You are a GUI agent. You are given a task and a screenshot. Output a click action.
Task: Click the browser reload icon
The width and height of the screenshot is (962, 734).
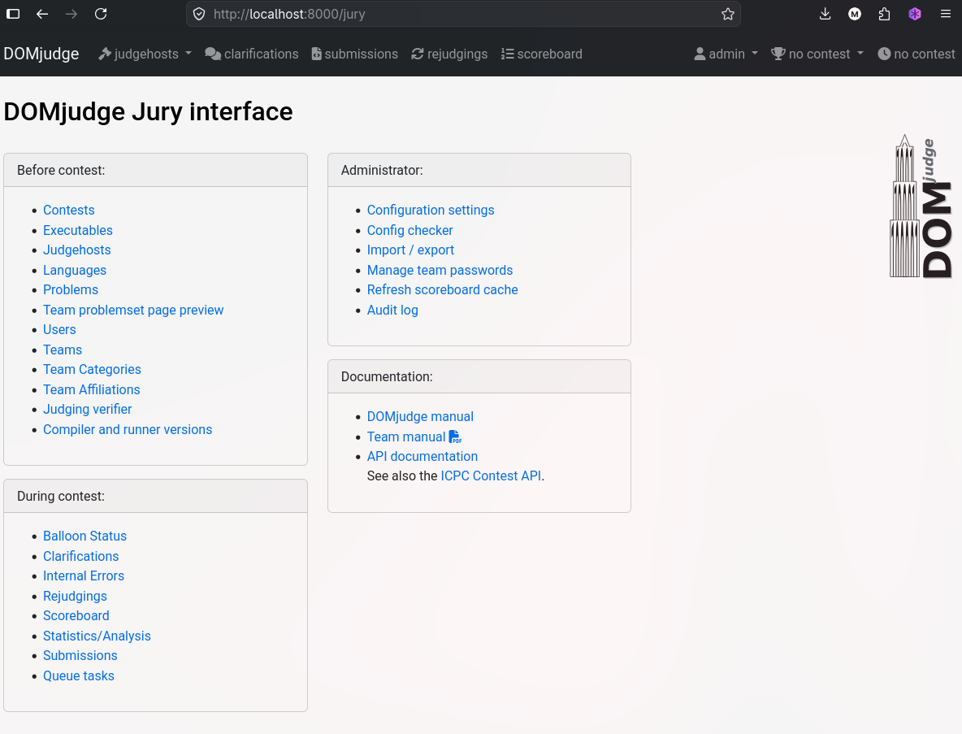(x=102, y=14)
